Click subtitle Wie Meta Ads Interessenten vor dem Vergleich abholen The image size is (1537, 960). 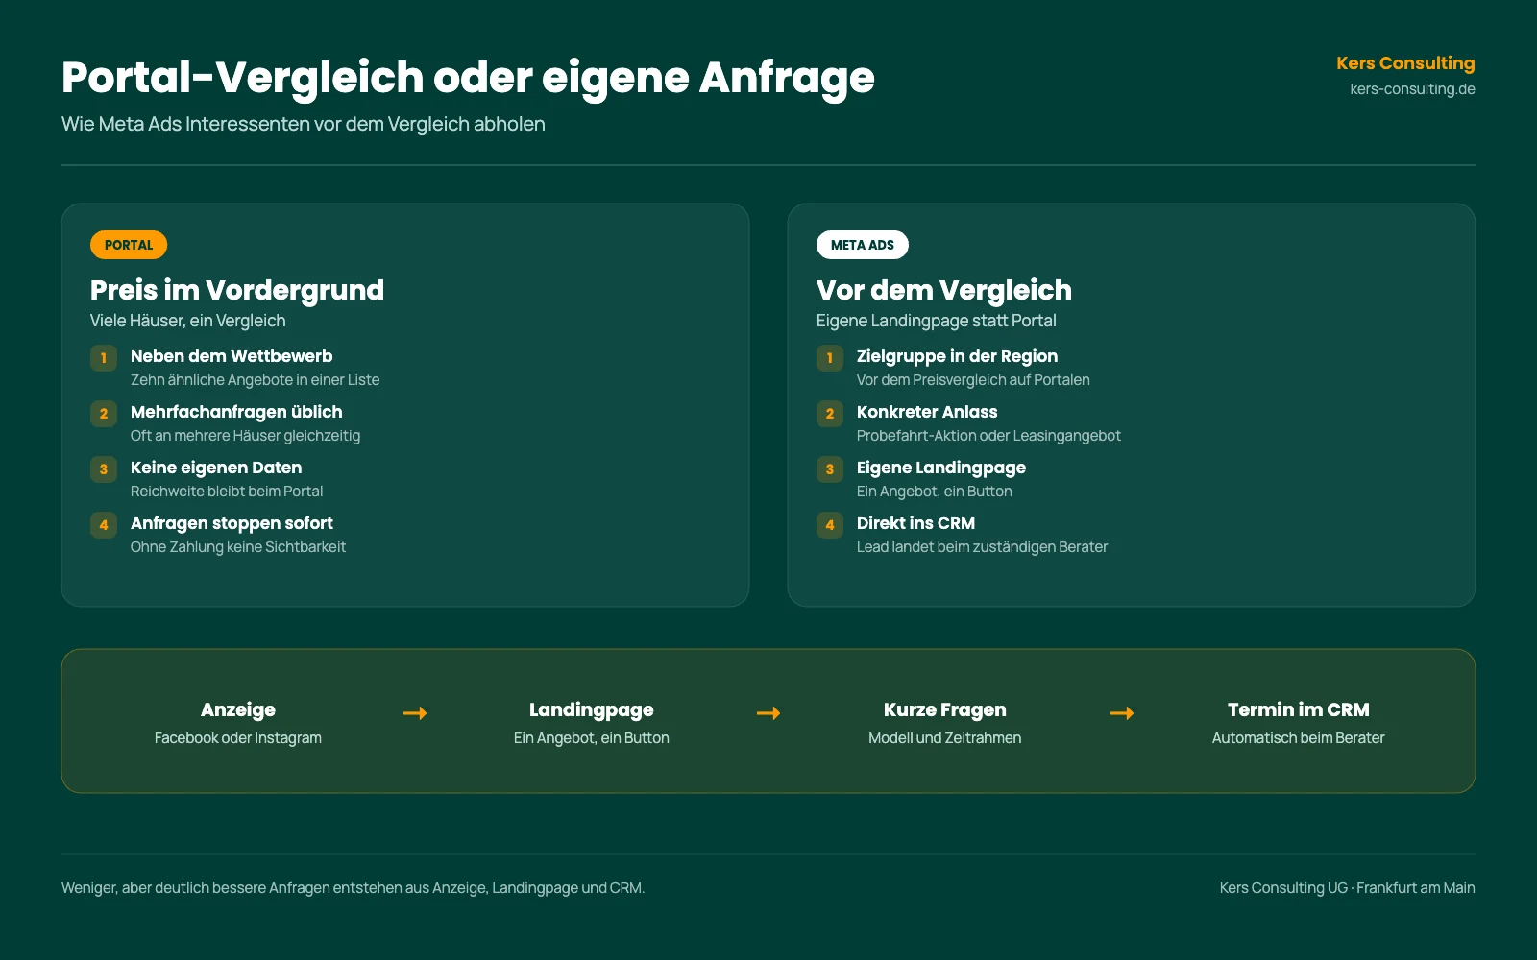[304, 124]
